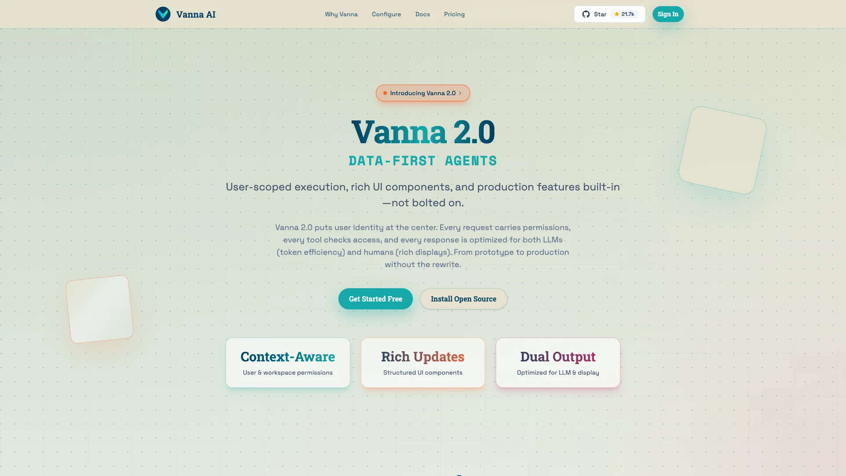Select the Rich Updates feature card

pos(423,363)
